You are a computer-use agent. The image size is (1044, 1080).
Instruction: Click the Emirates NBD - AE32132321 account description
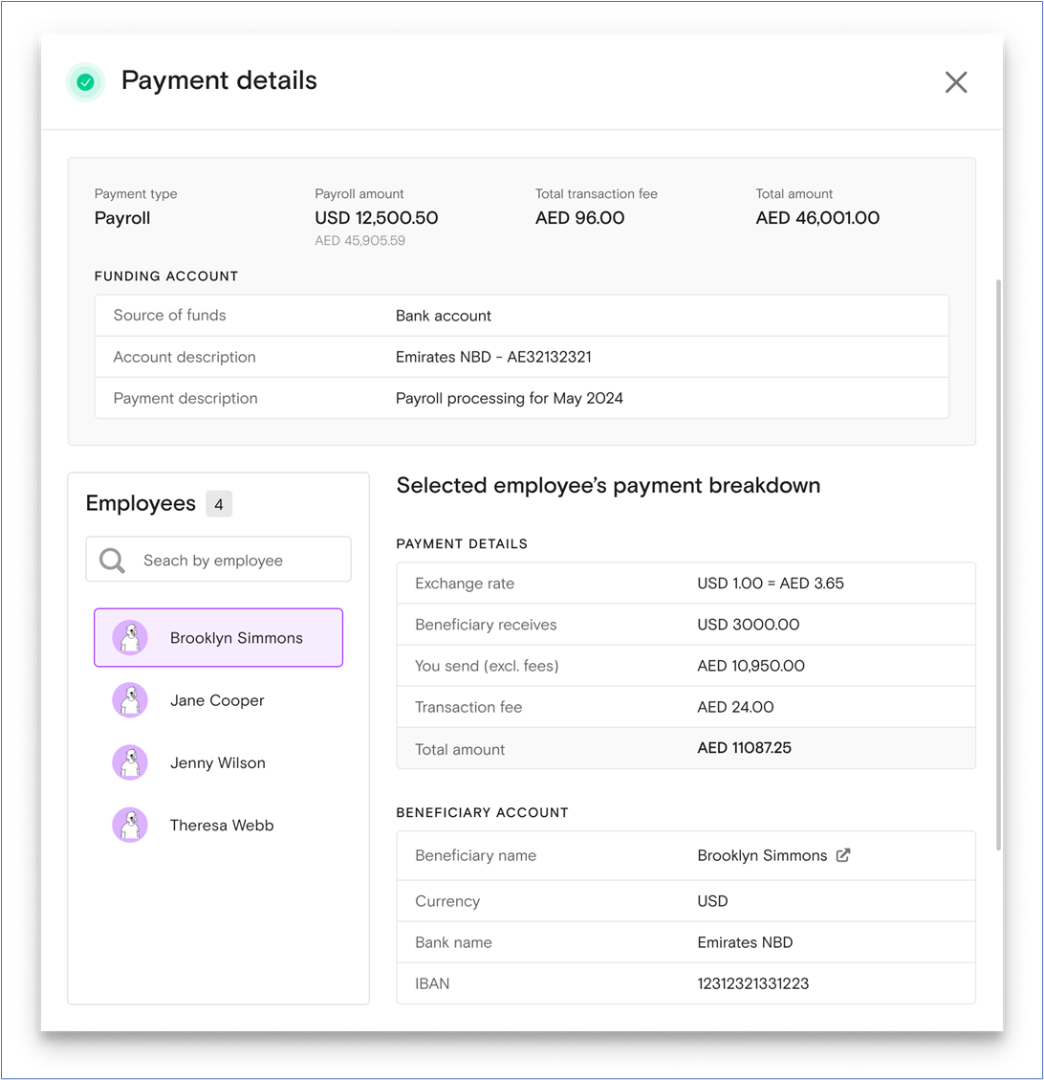pos(493,357)
